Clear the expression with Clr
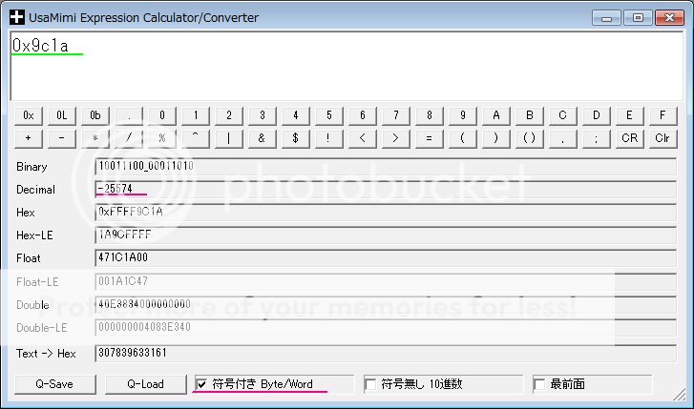This screenshot has width=694, height=409. [663, 138]
